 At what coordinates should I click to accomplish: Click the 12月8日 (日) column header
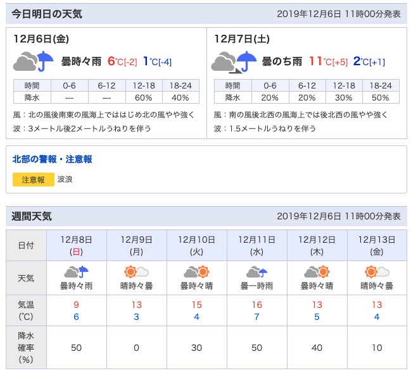(x=77, y=245)
